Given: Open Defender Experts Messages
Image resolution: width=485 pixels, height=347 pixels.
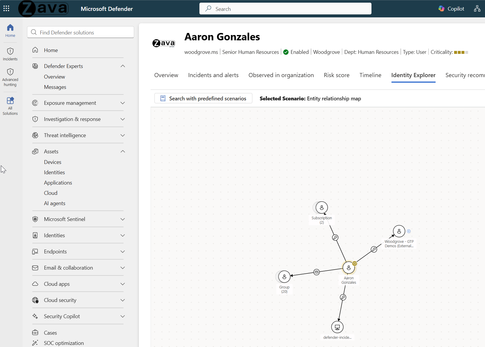Looking at the screenshot, I should tap(55, 87).
